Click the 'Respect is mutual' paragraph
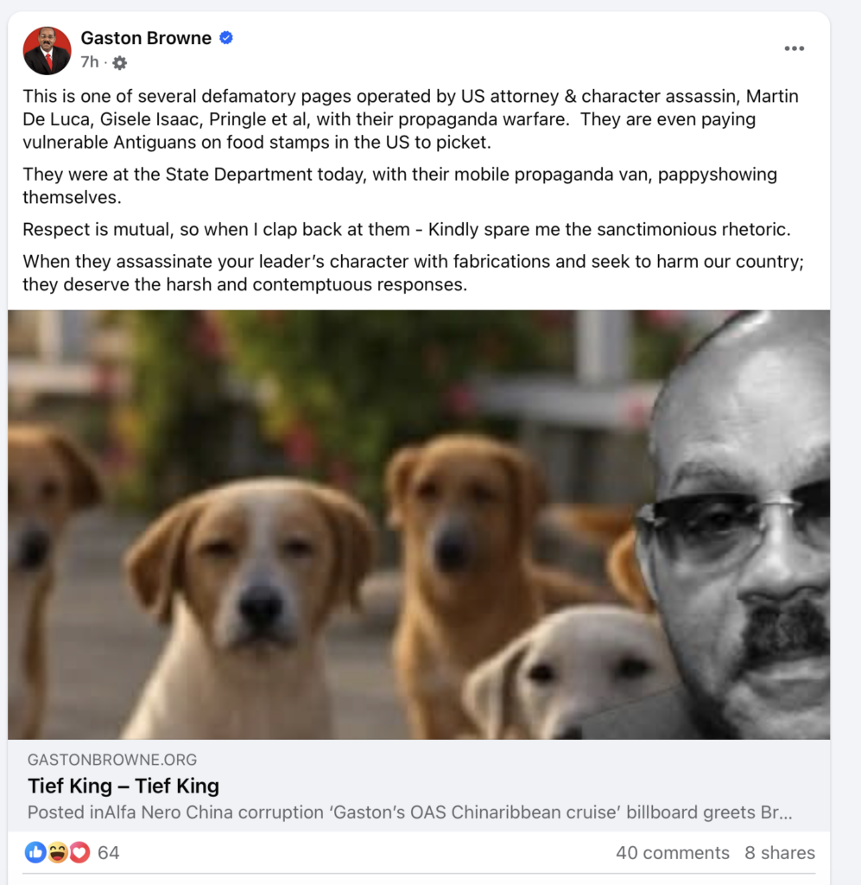Image resolution: width=861 pixels, height=885 pixels. pyautogui.click(x=407, y=229)
